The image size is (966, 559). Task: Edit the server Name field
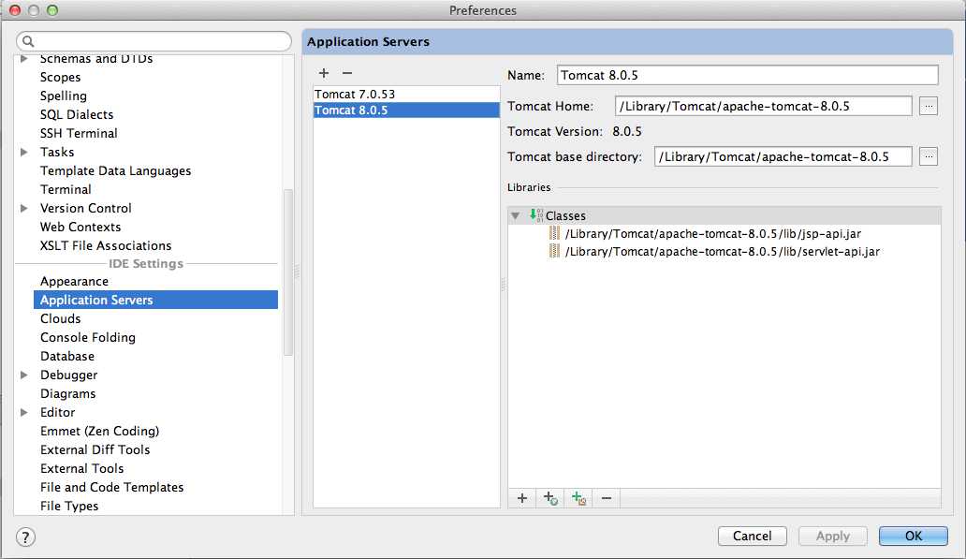(x=747, y=75)
